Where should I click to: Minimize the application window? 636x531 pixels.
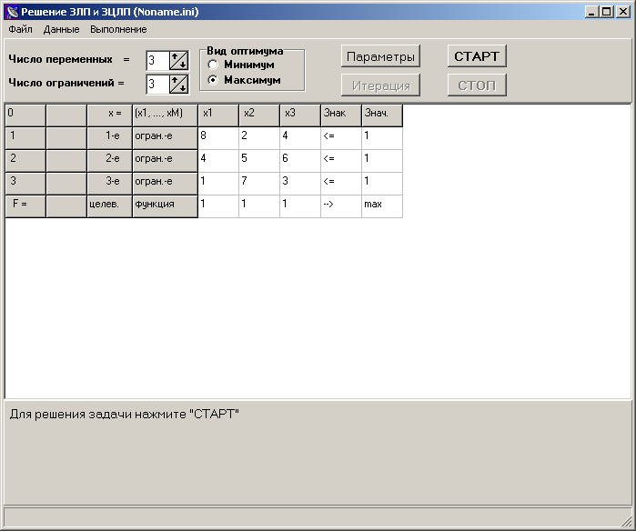tap(591, 12)
